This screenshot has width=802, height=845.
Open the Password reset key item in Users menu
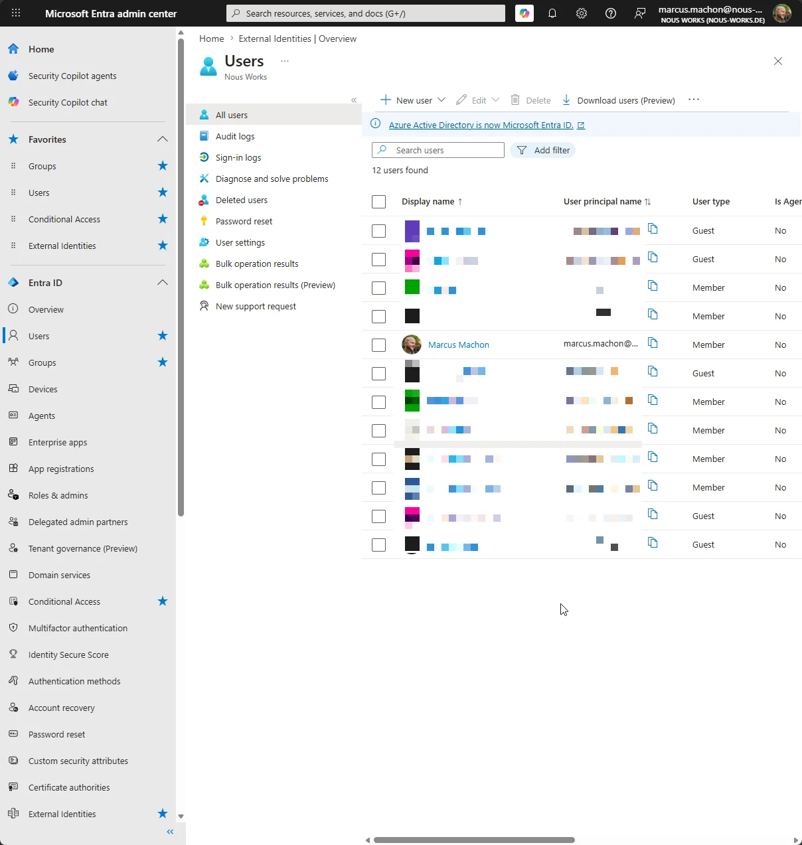[244, 221]
